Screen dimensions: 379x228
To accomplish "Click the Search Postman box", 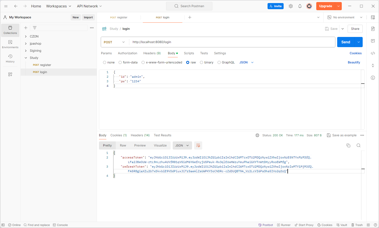I will tap(189, 6).
